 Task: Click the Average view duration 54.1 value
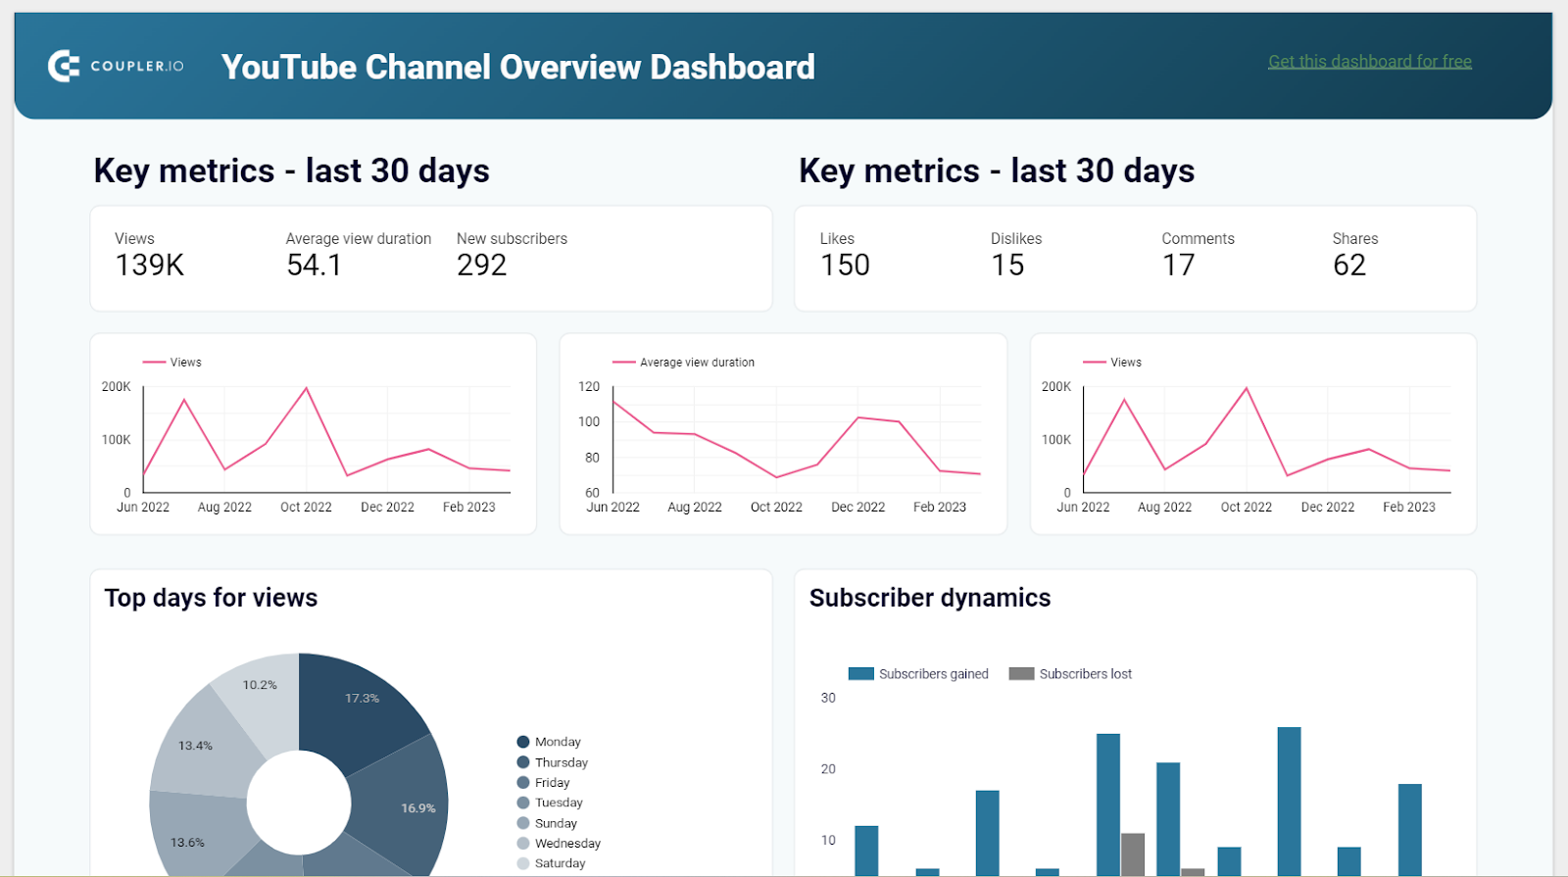click(x=314, y=266)
